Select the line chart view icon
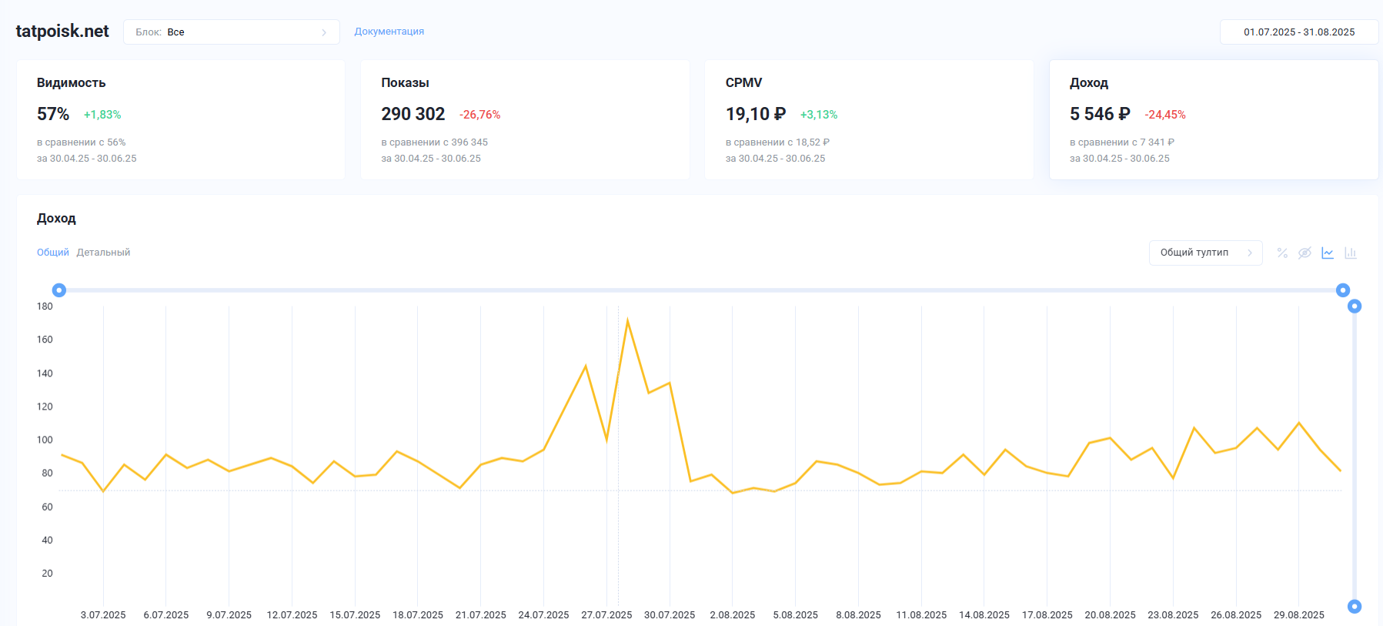Viewport: 1383px width, 626px height. coord(1328,253)
